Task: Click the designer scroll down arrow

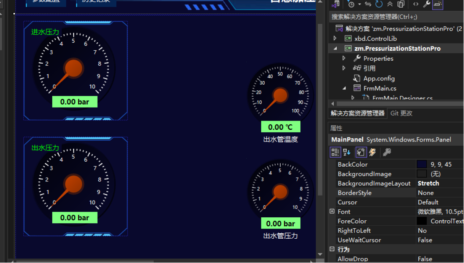Action: tap(320, 254)
